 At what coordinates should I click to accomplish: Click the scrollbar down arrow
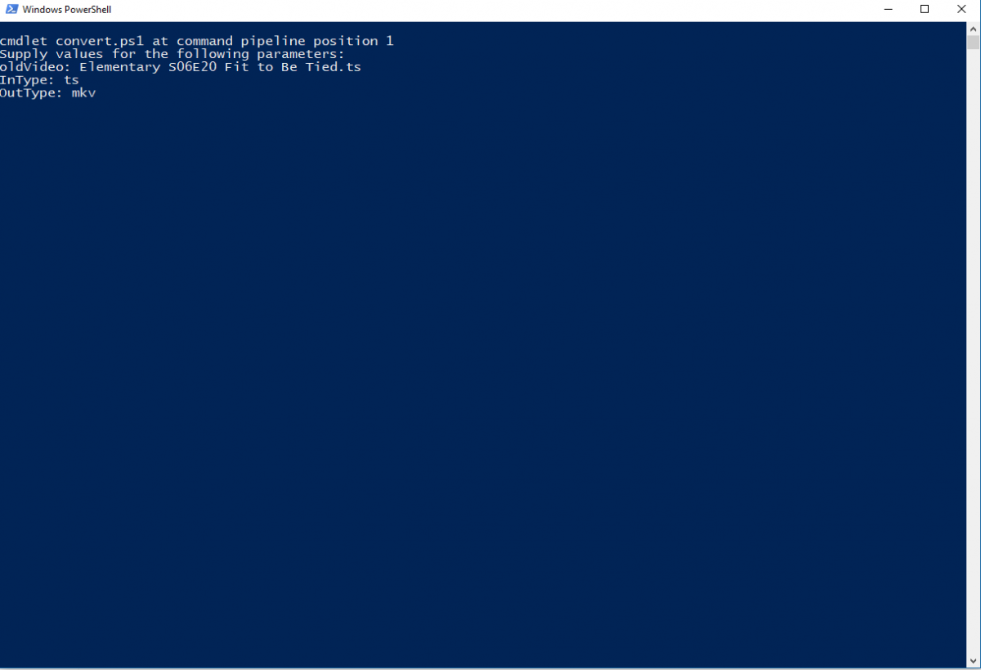(x=973, y=659)
